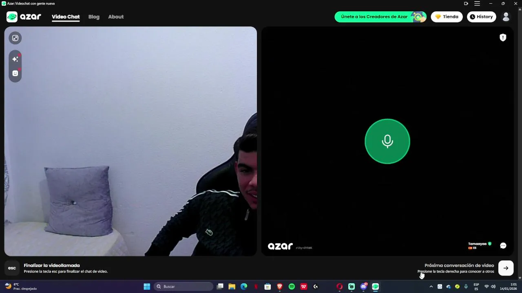Click the taskbar Buscar search field
Viewport: 522px width, 293px height.
(x=184, y=286)
